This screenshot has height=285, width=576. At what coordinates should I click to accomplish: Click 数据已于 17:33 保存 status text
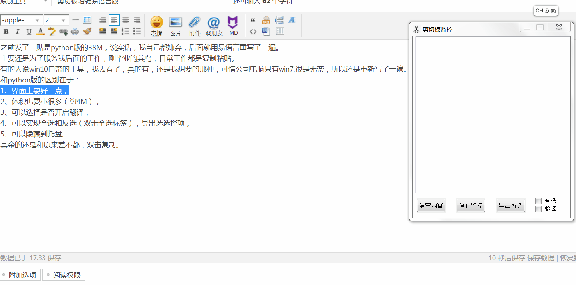pyautogui.click(x=31, y=258)
